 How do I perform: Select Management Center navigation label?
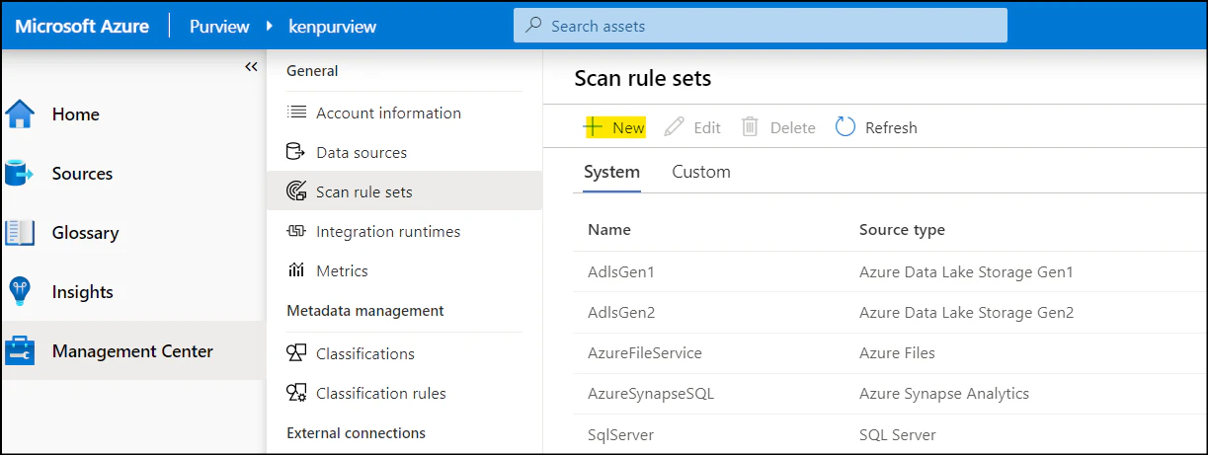[132, 351]
